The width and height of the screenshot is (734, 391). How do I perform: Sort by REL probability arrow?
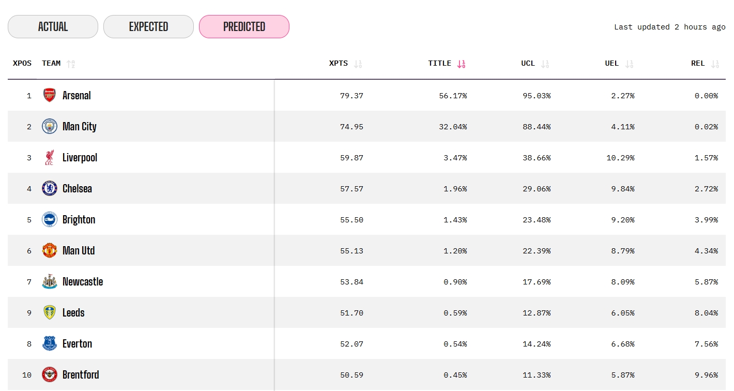[715, 64]
